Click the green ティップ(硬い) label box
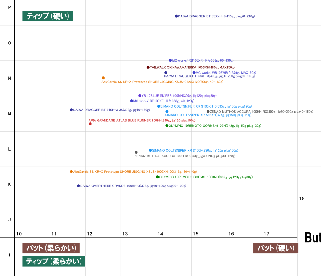 tap(48, 16)
